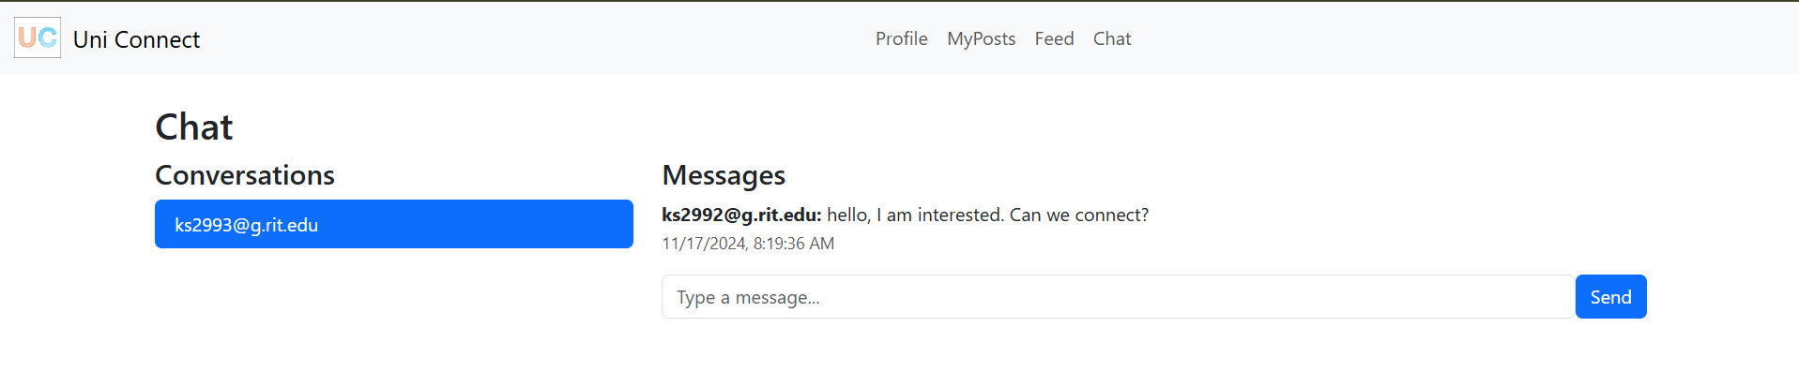1799x387 pixels.
Task: Click the UC logo icon
Action: pyautogui.click(x=38, y=37)
